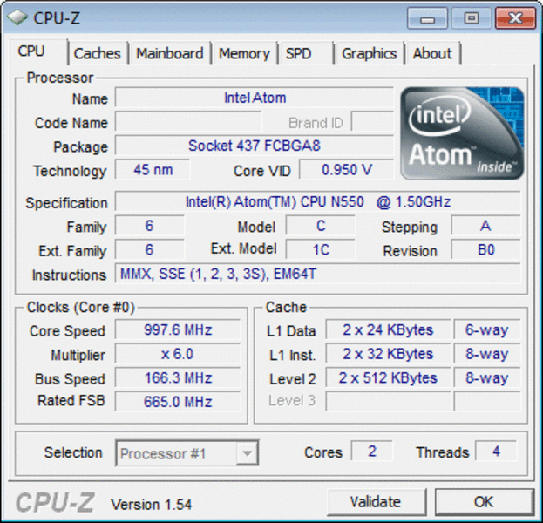Show the About tab
Screen dimensions: 543x523
tap(432, 54)
